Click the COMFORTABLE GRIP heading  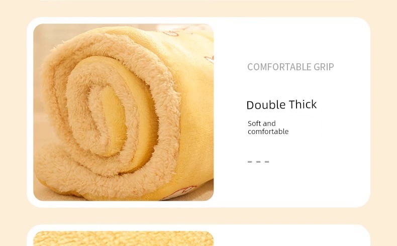[x=290, y=67]
